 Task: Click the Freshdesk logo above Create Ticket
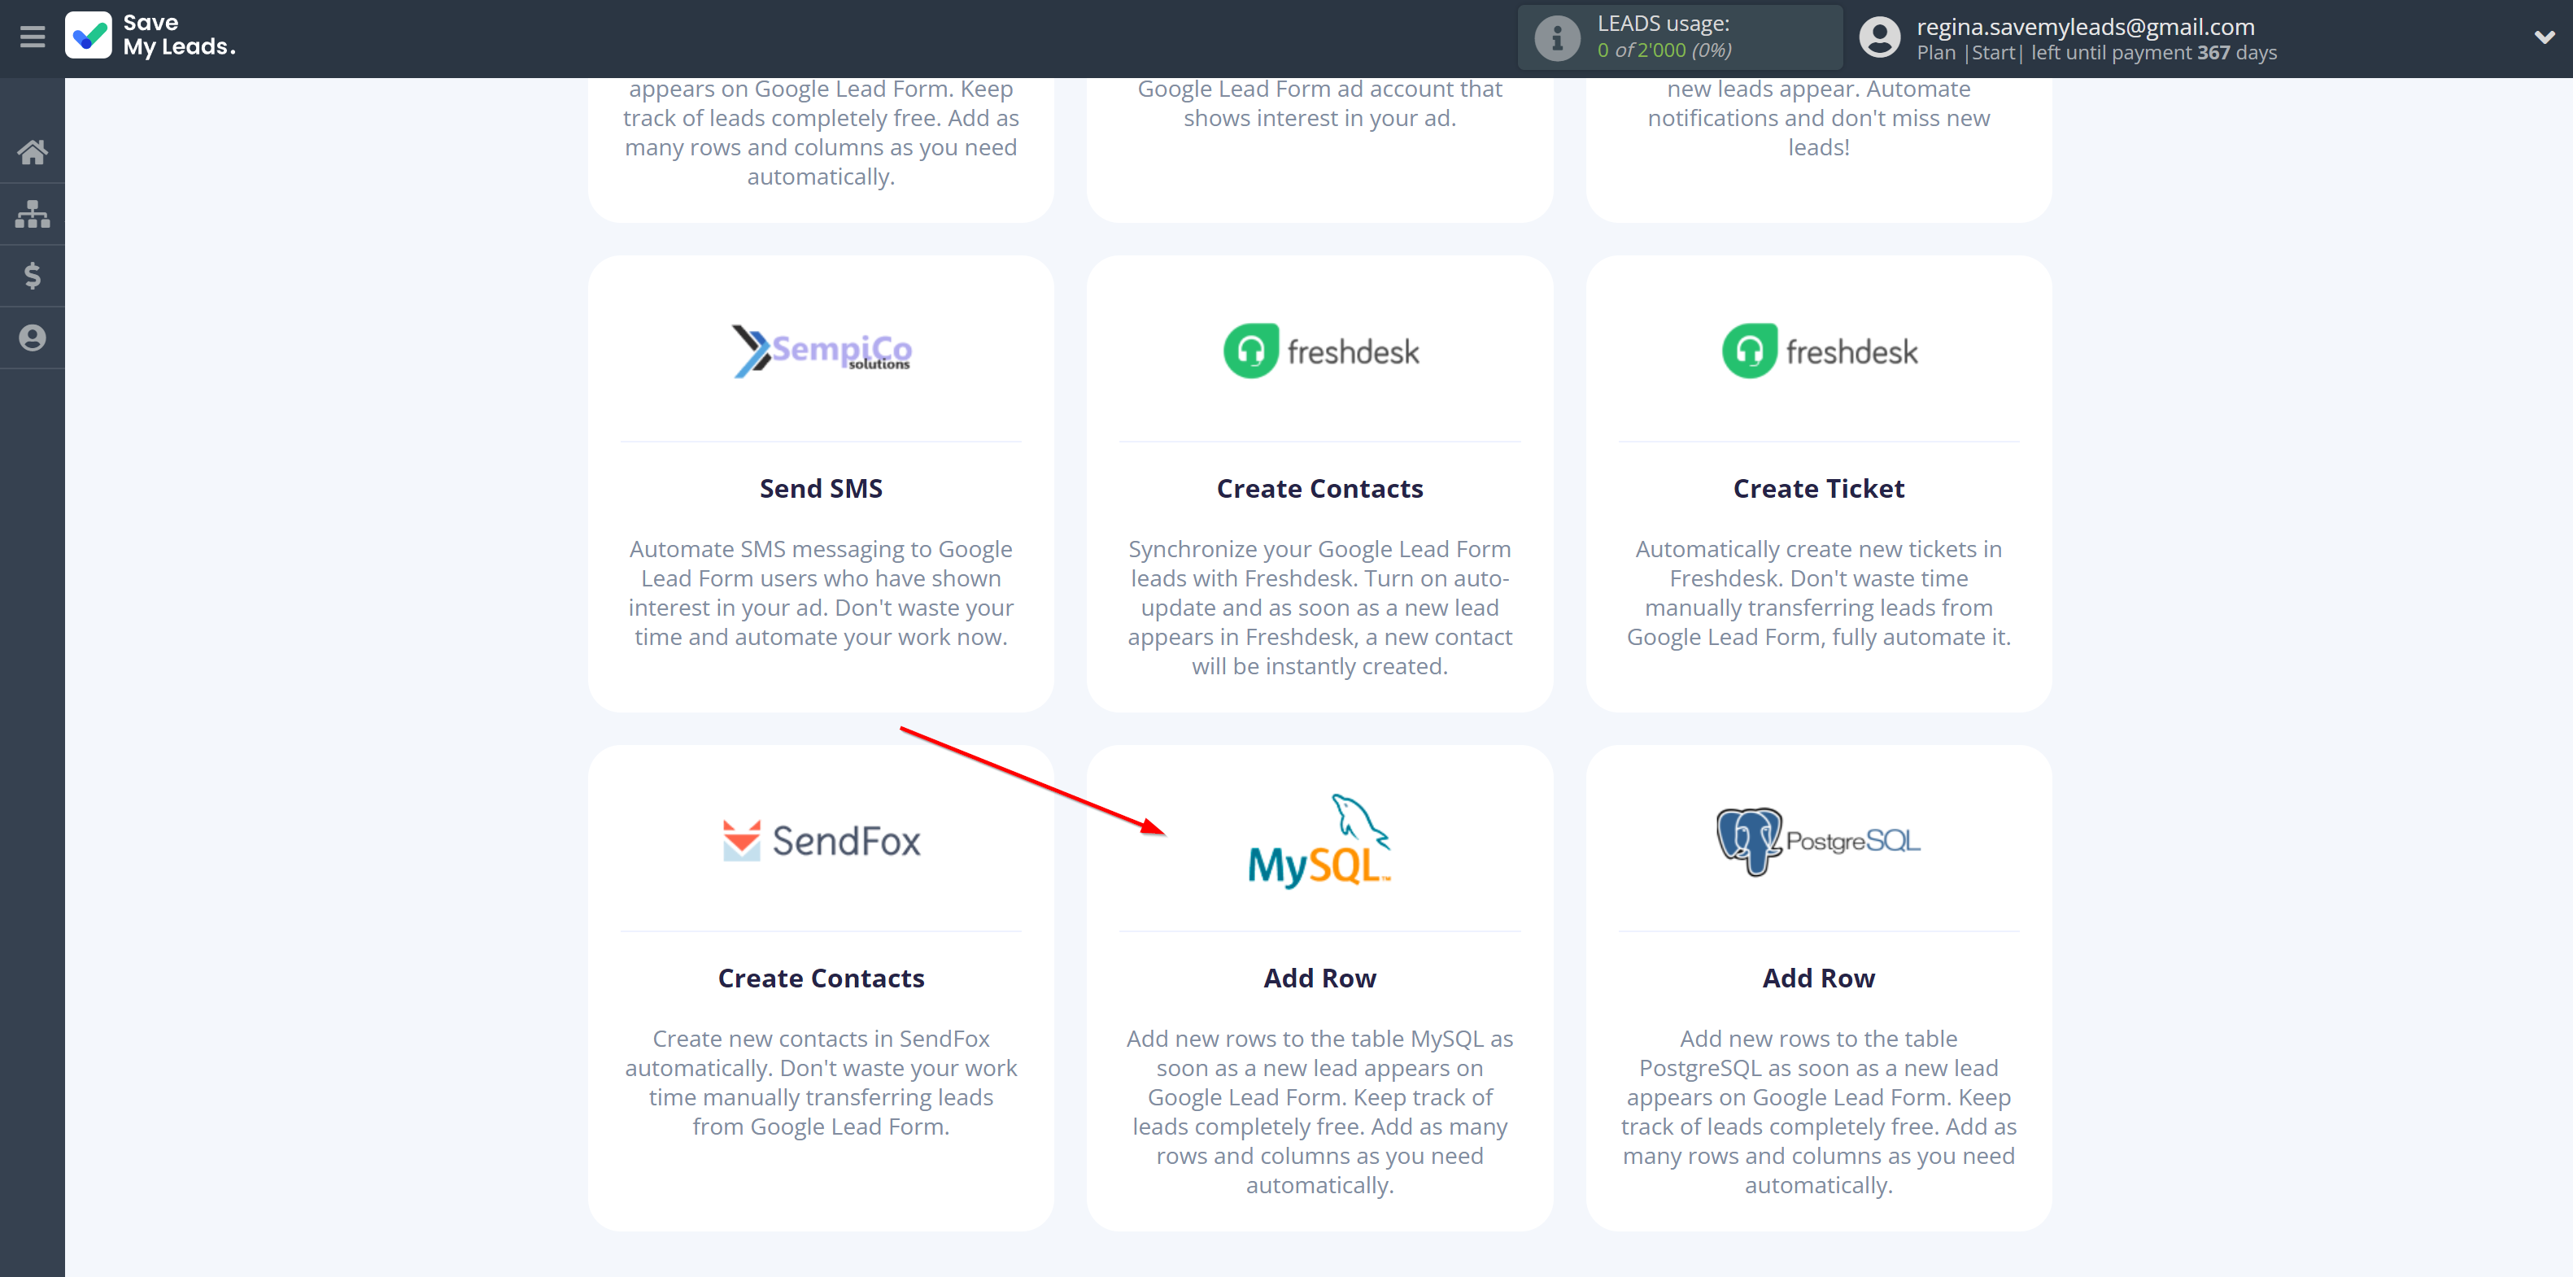point(1819,351)
